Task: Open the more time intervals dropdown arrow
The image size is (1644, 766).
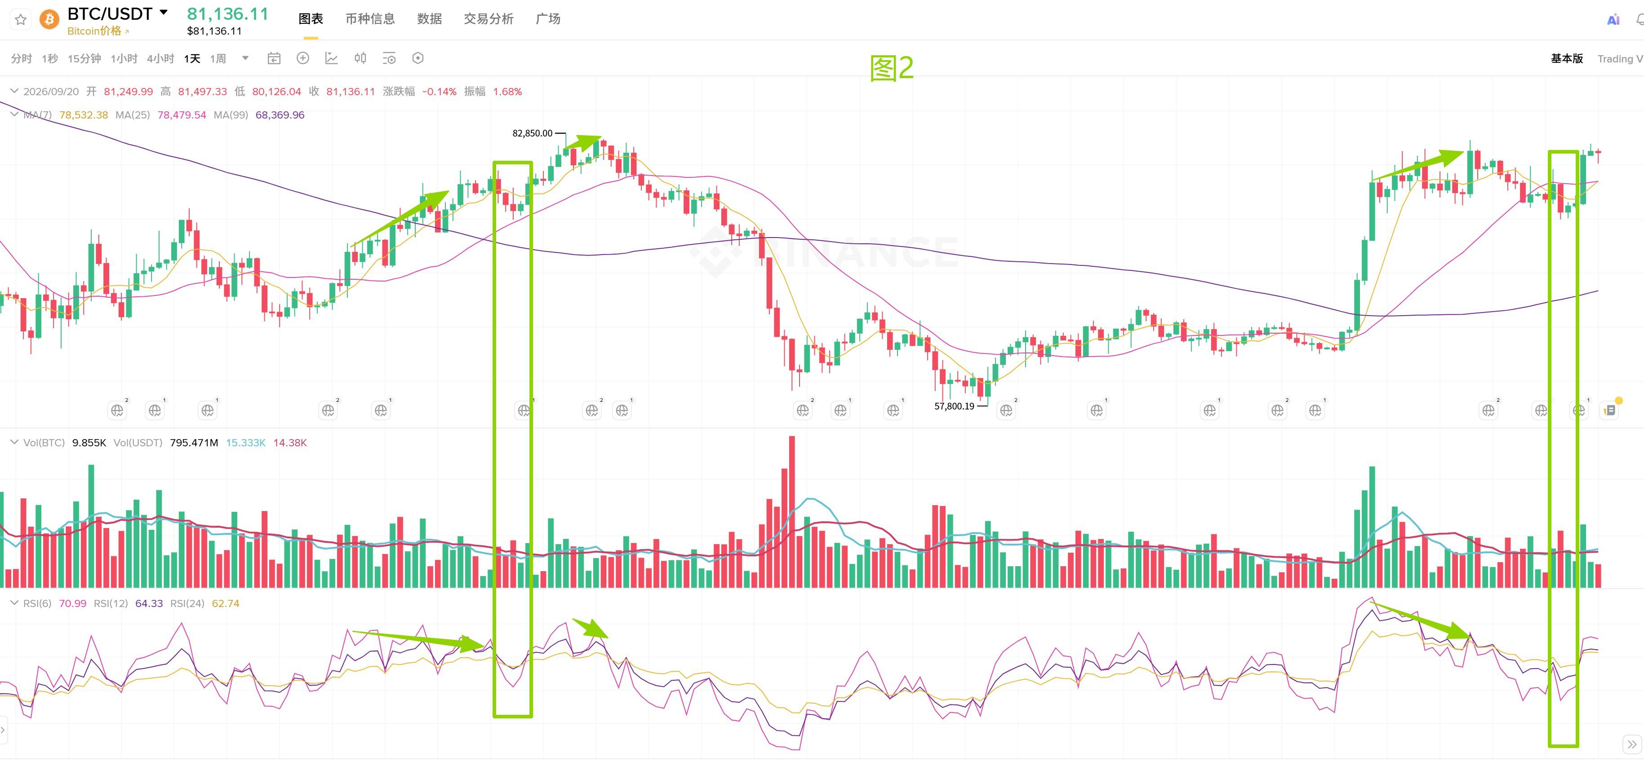Action: point(245,58)
